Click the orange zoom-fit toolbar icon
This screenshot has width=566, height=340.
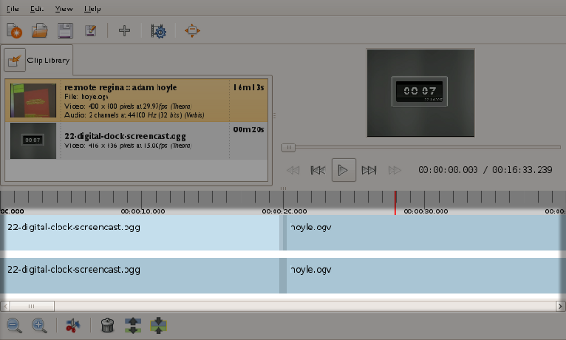coord(192,30)
